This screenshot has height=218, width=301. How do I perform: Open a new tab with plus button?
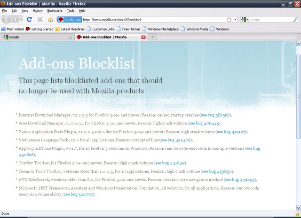[x=152, y=37]
